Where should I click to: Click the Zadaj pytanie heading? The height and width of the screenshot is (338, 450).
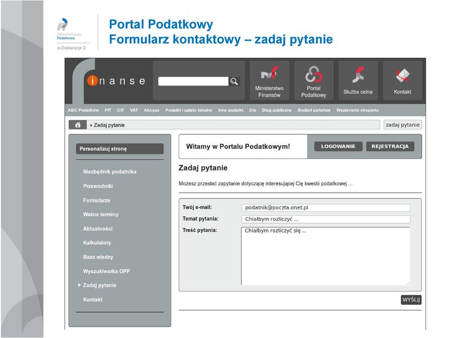[x=203, y=168]
